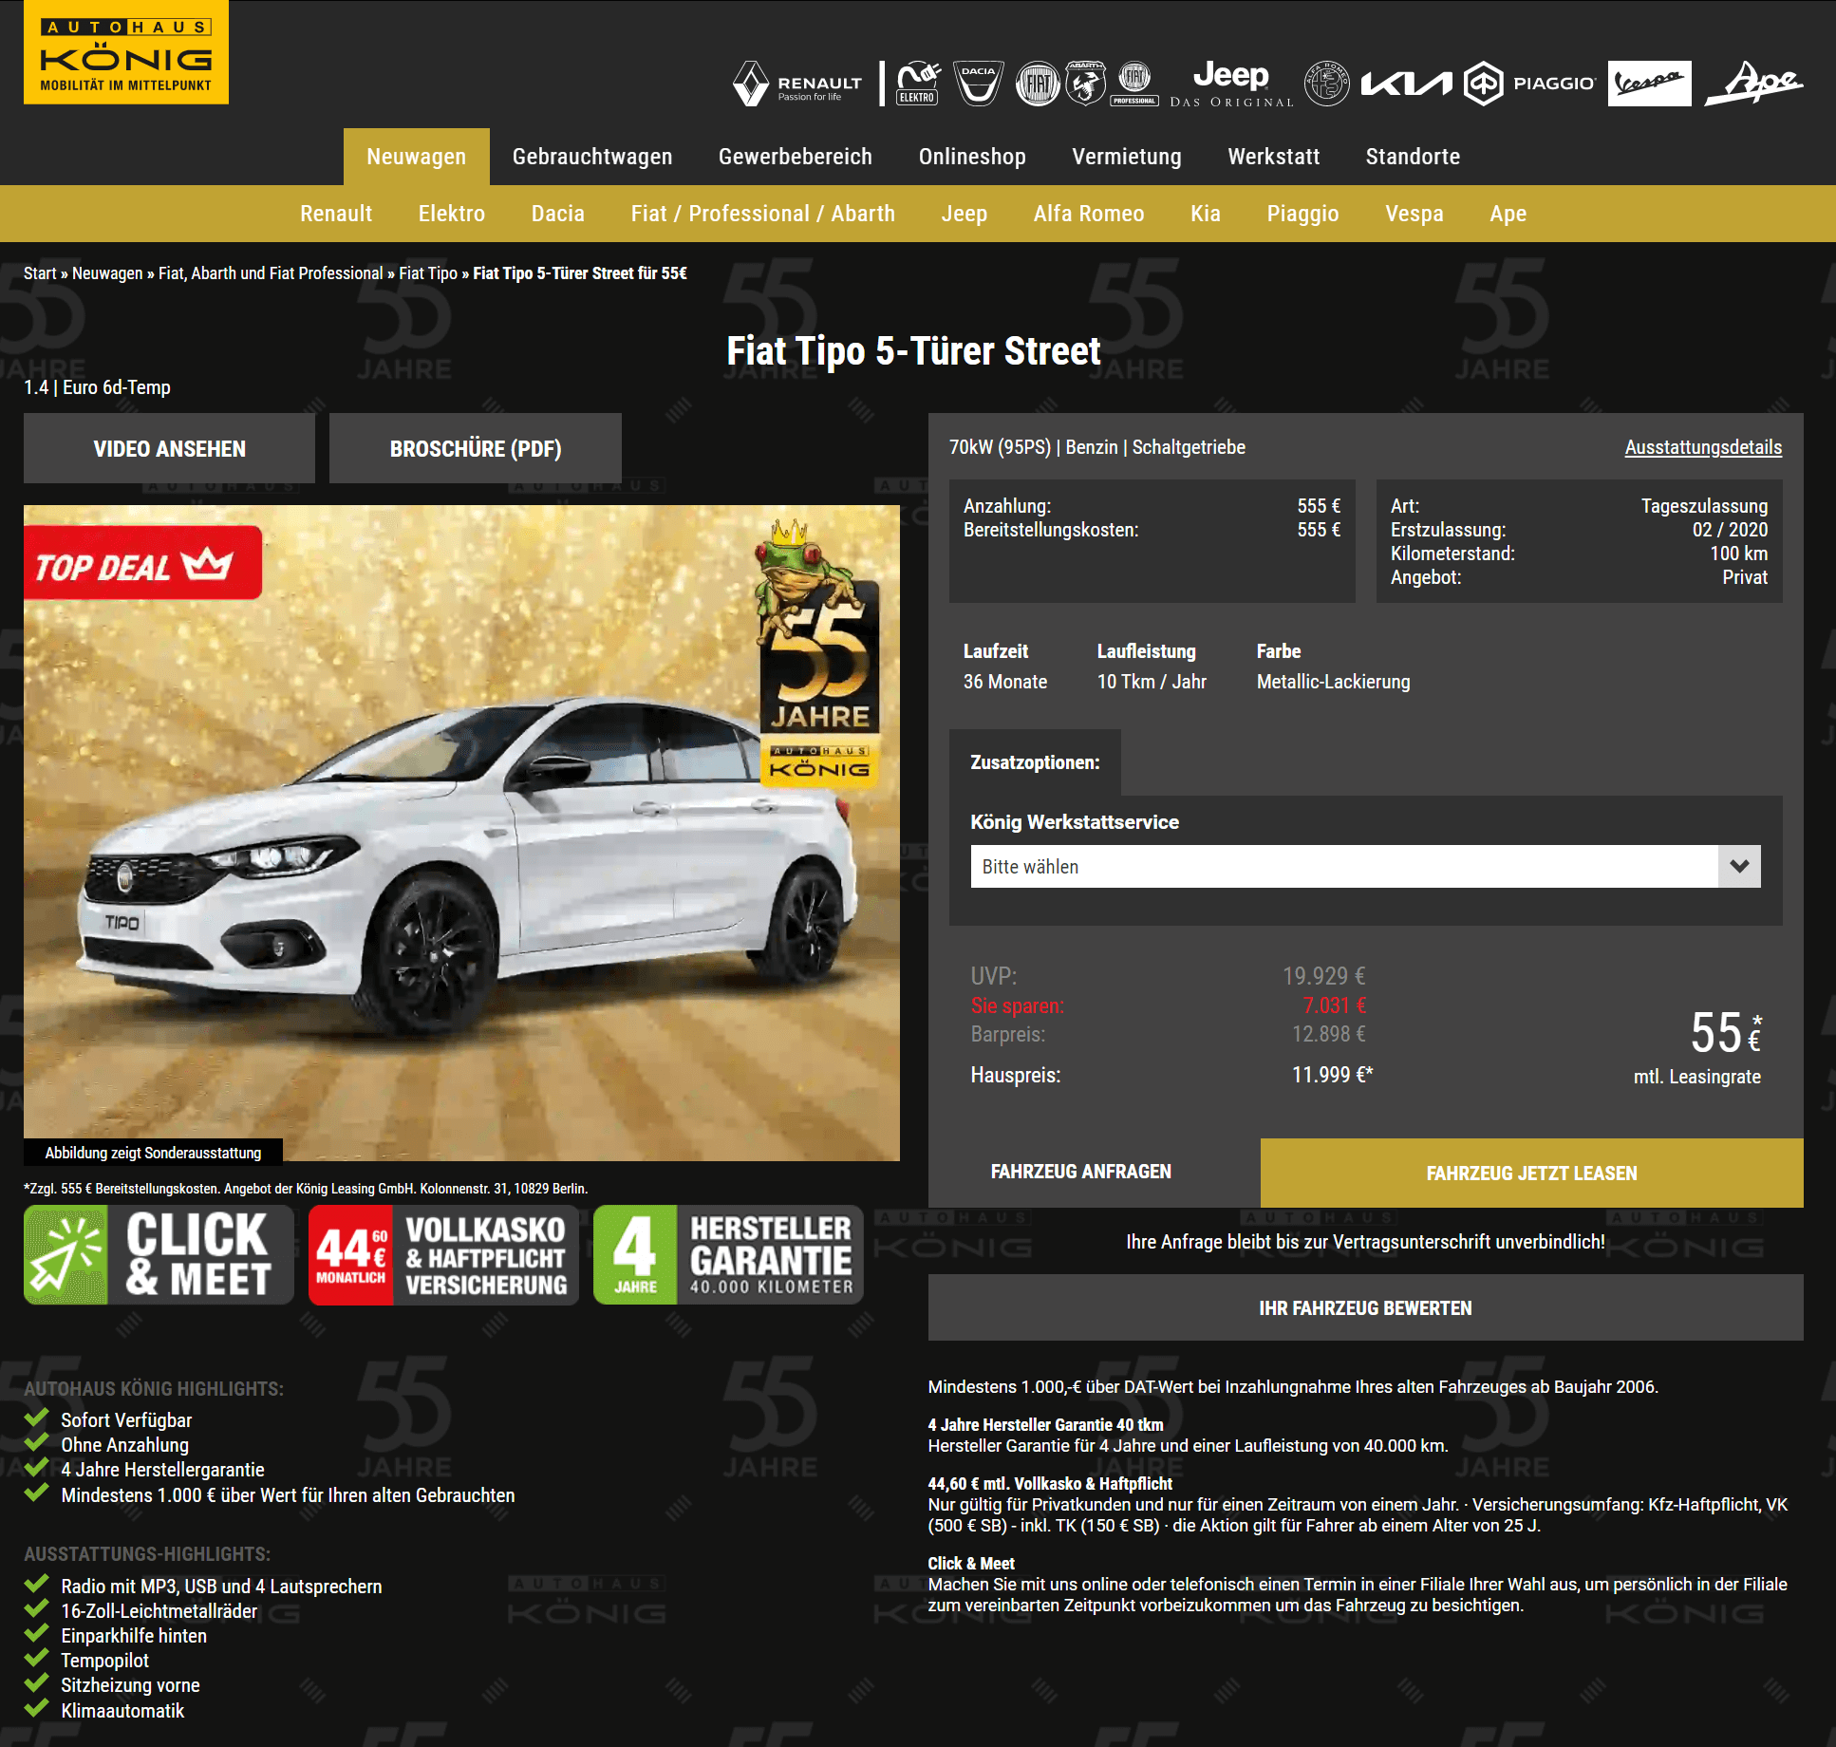
Task: Open the Gebrauchtwagen menu
Action: tap(592, 157)
